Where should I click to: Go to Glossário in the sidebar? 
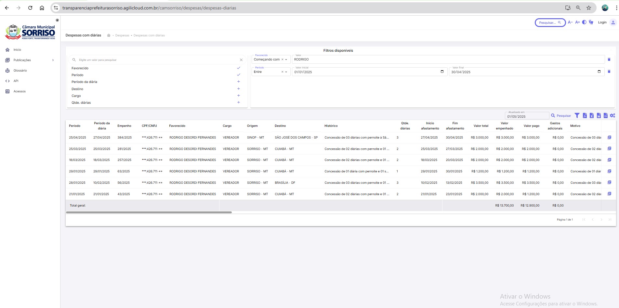[x=20, y=71]
